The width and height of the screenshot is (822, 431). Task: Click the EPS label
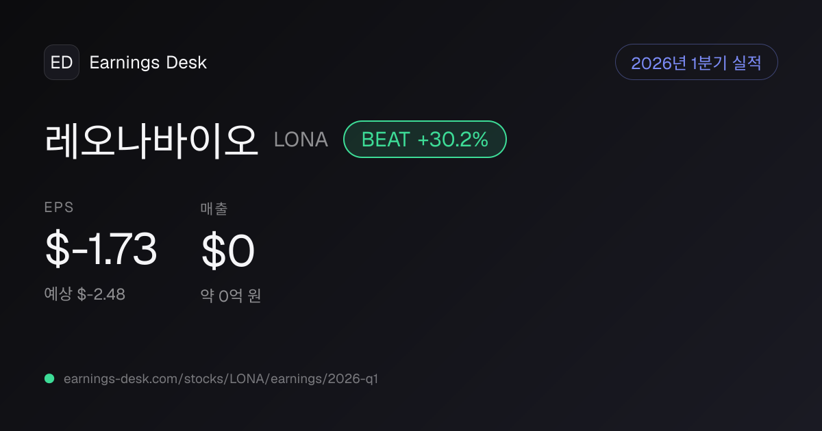click(x=59, y=208)
